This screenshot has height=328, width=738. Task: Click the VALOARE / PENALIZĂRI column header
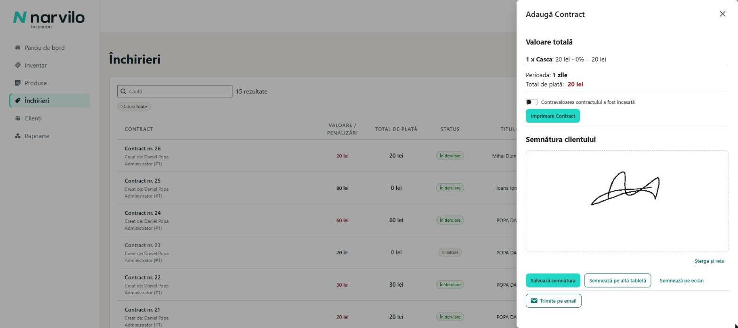point(343,129)
